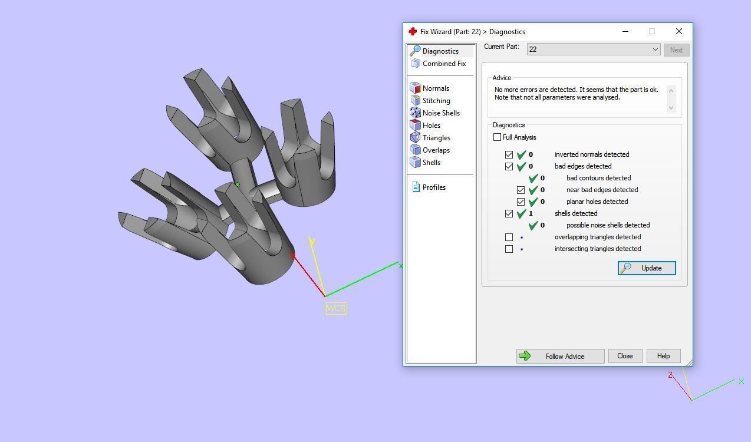Click the green point marker on the model
Screen dimensions: 751x442
point(238,184)
